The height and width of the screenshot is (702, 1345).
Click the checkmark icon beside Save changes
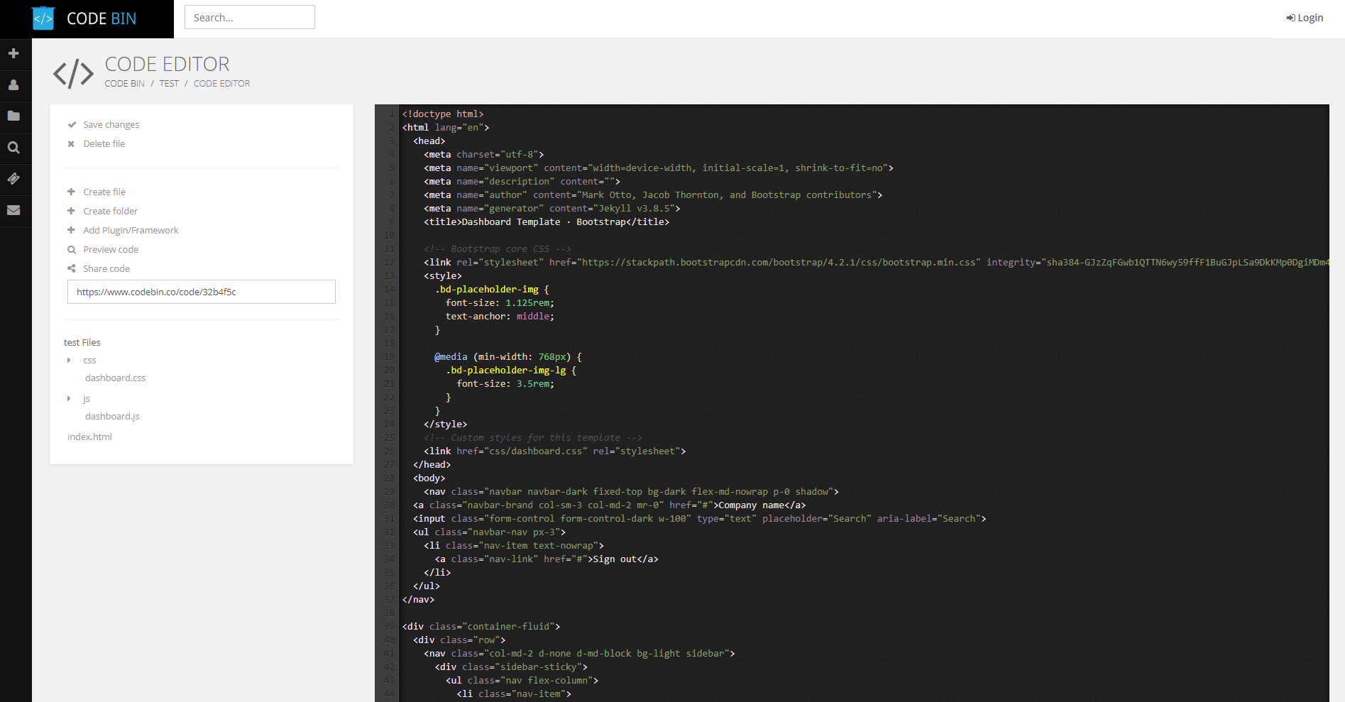pos(72,124)
